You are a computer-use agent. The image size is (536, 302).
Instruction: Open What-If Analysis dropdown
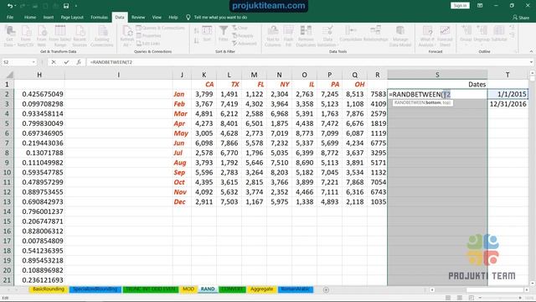(x=427, y=35)
